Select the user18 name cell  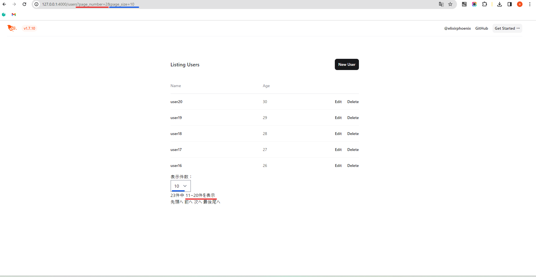pyautogui.click(x=176, y=134)
